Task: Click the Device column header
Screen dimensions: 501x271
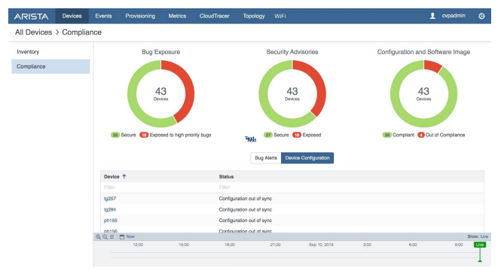Action: pyautogui.click(x=112, y=176)
